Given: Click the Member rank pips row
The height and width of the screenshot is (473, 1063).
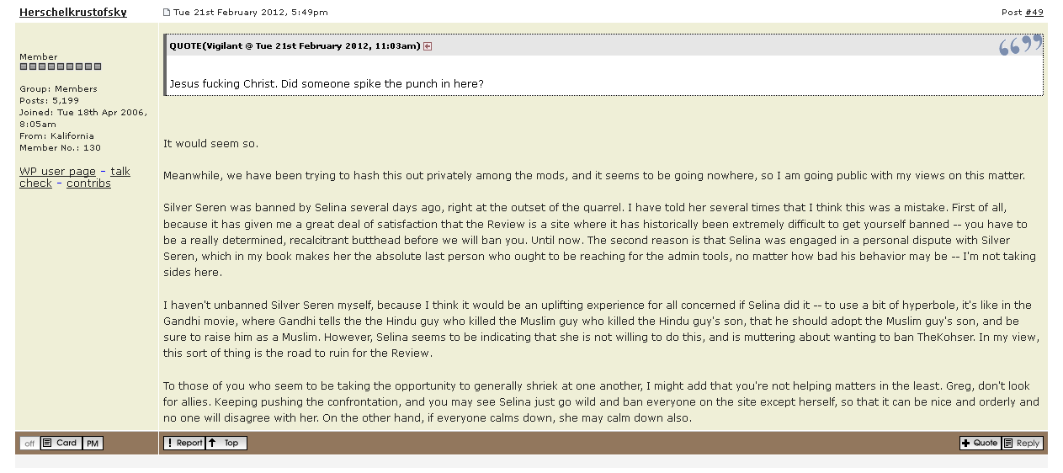Looking at the screenshot, I should click(x=61, y=66).
